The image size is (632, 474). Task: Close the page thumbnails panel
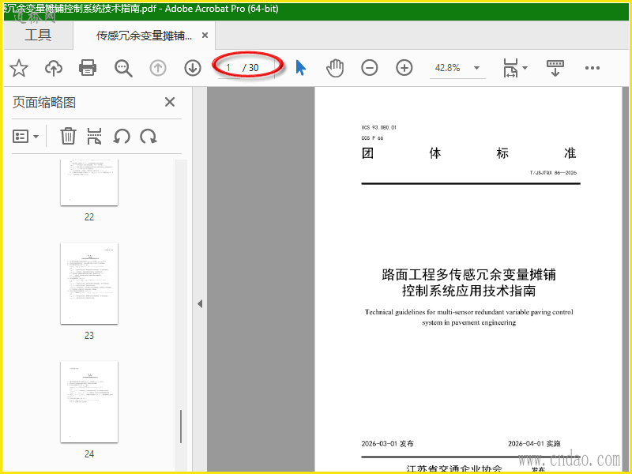tap(170, 102)
